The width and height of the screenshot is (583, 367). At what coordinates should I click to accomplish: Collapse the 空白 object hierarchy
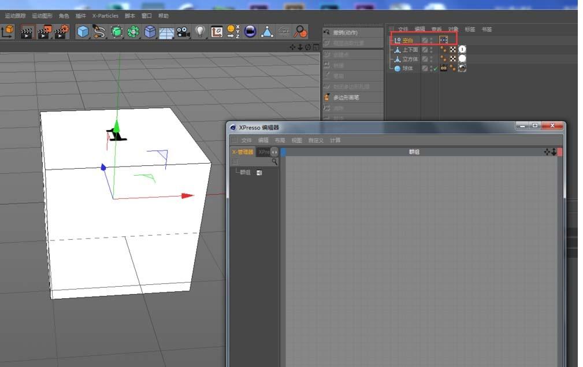[391, 40]
